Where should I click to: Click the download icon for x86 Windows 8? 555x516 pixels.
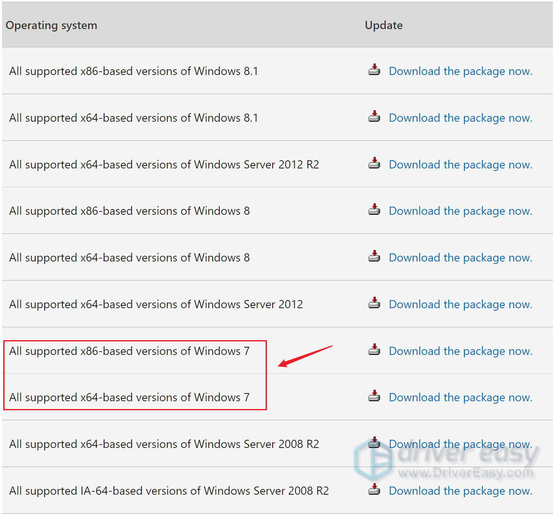tap(374, 210)
